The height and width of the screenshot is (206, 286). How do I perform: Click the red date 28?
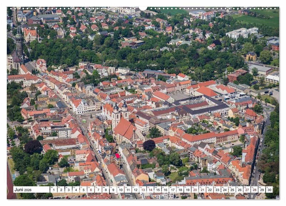tap(254, 190)
